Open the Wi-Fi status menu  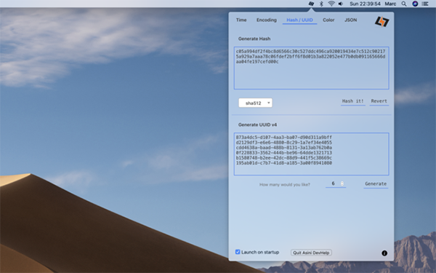click(x=331, y=4)
